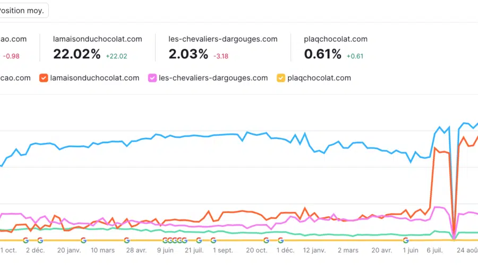Toggle the pink les-chevaliers-dargouges.com legend checkbox
This screenshot has height=265, width=478.
click(x=153, y=78)
